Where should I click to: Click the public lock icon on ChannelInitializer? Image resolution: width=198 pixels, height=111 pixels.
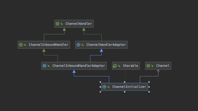pyautogui.click(x=108, y=87)
